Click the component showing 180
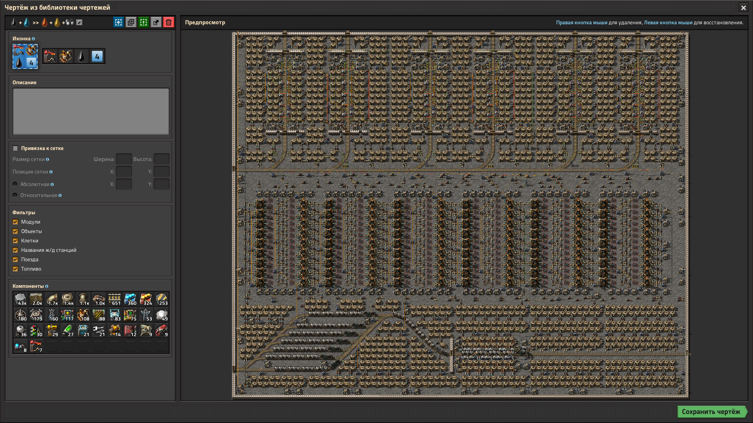Image resolution: width=753 pixels, height=423 pixels. click(x=20, y=315)
